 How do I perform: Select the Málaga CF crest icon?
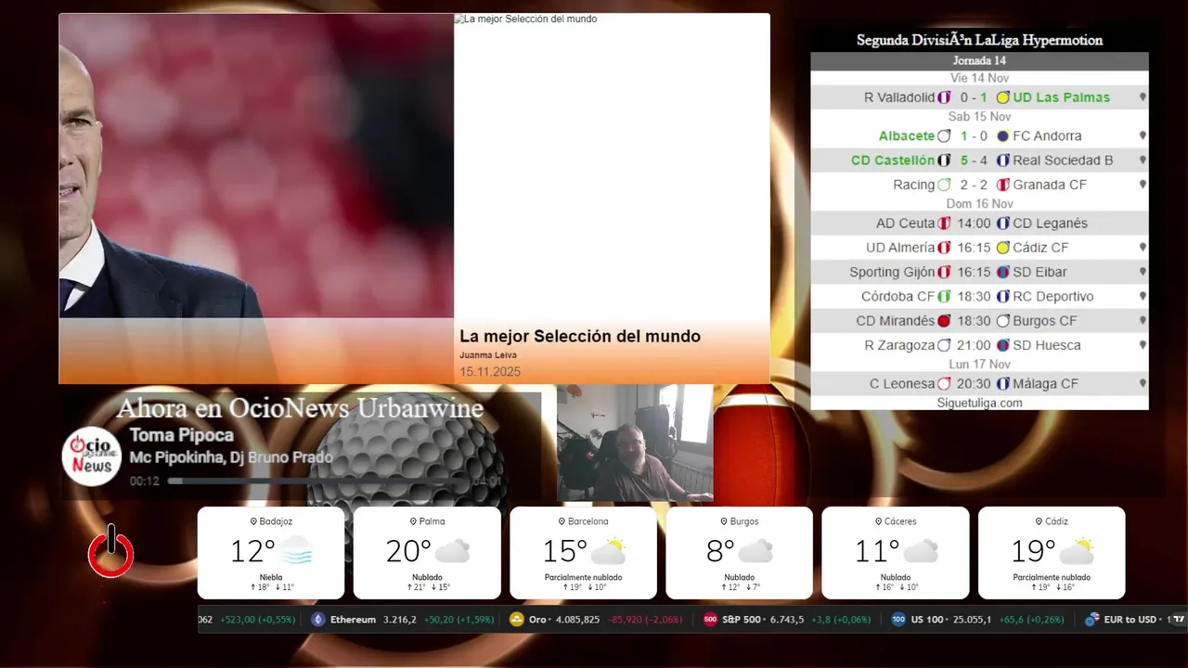1002,384
